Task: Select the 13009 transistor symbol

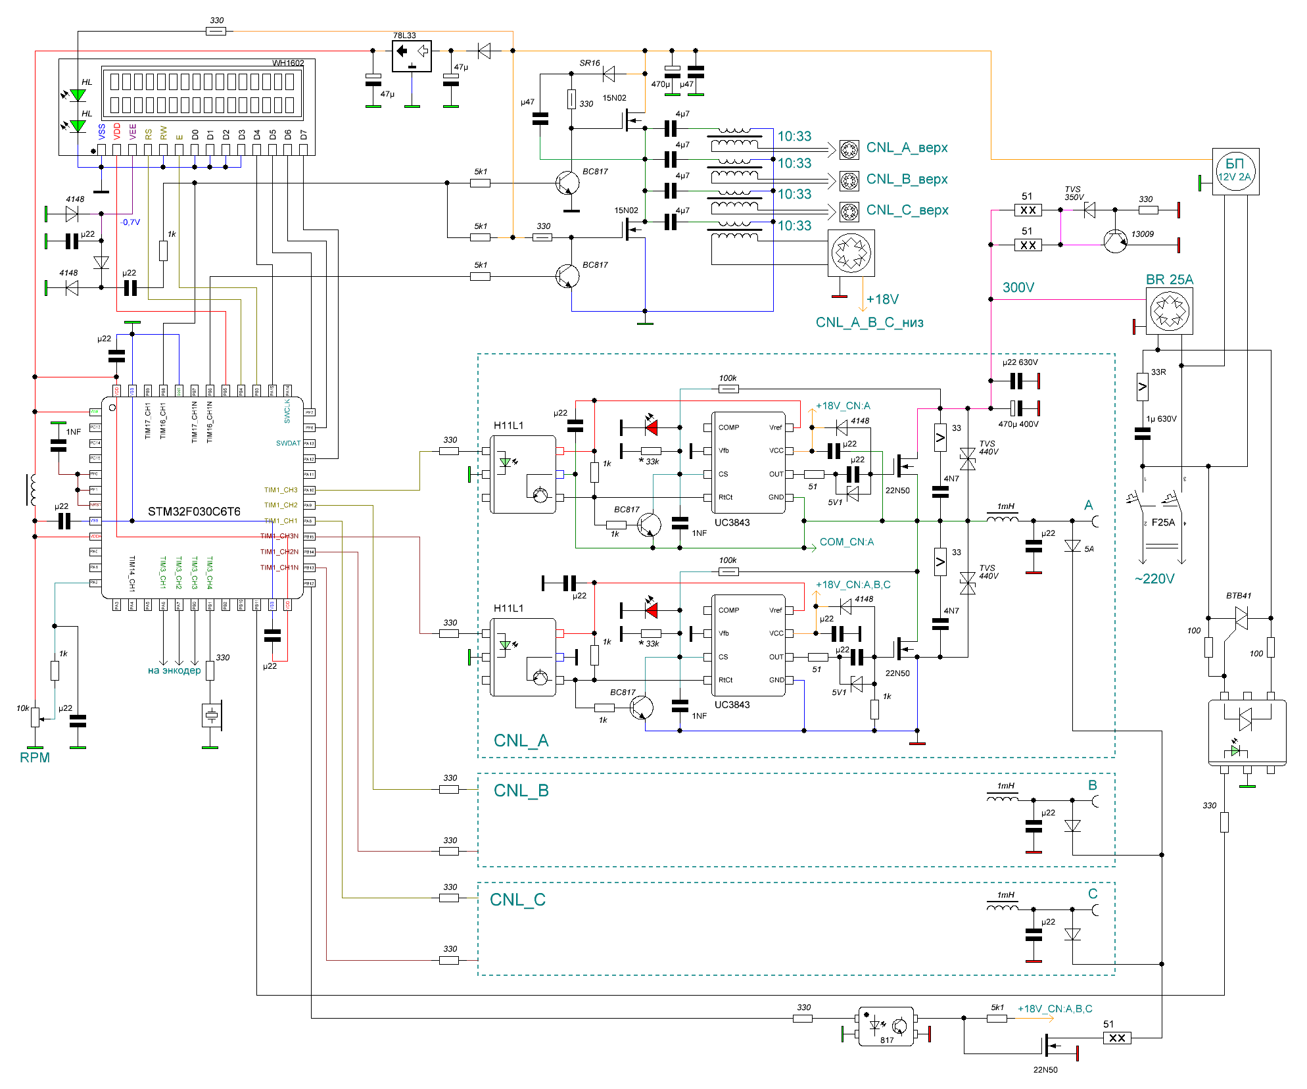Action: 1115,241
